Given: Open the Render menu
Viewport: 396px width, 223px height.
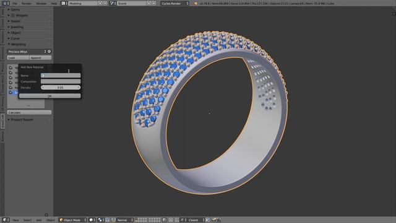Looking at the screenshot, I should pos(26,4).
